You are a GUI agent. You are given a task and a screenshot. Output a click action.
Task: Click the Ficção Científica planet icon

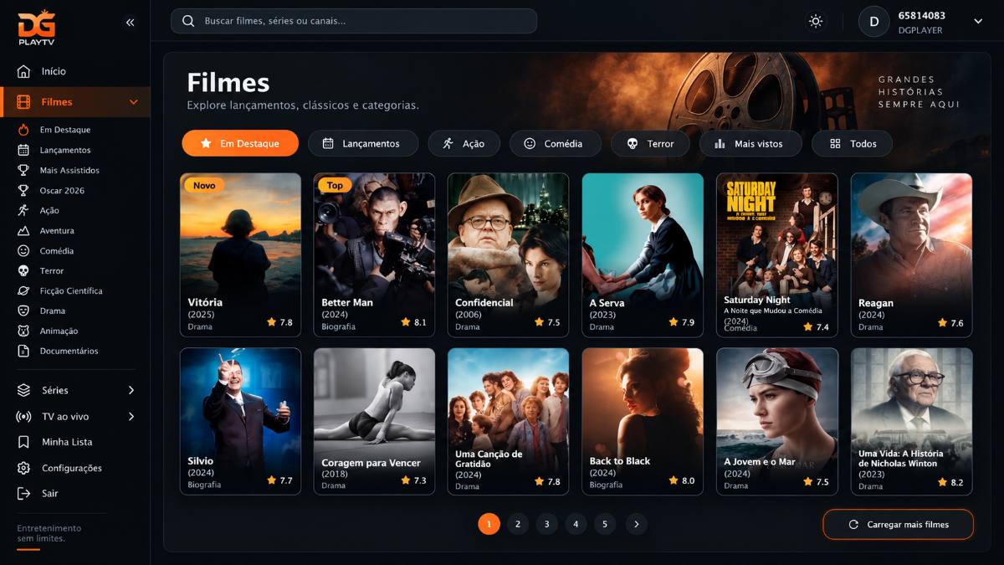pyautogui.click(x=23, y=290)
